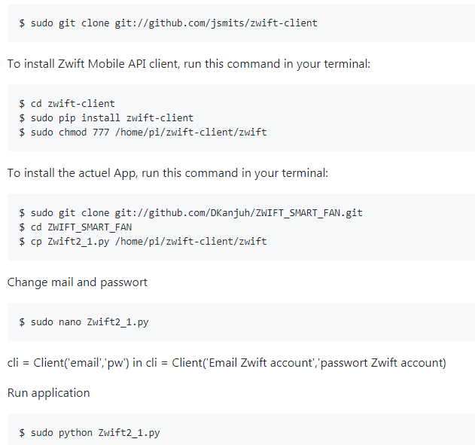Screen dimensions: 475x445
Task: Click the 'sudo python Zwift2_1.py' command
Action: tap(90, 433)
